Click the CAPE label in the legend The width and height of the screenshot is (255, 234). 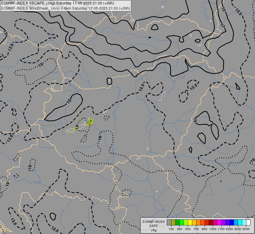coord(153,226)
